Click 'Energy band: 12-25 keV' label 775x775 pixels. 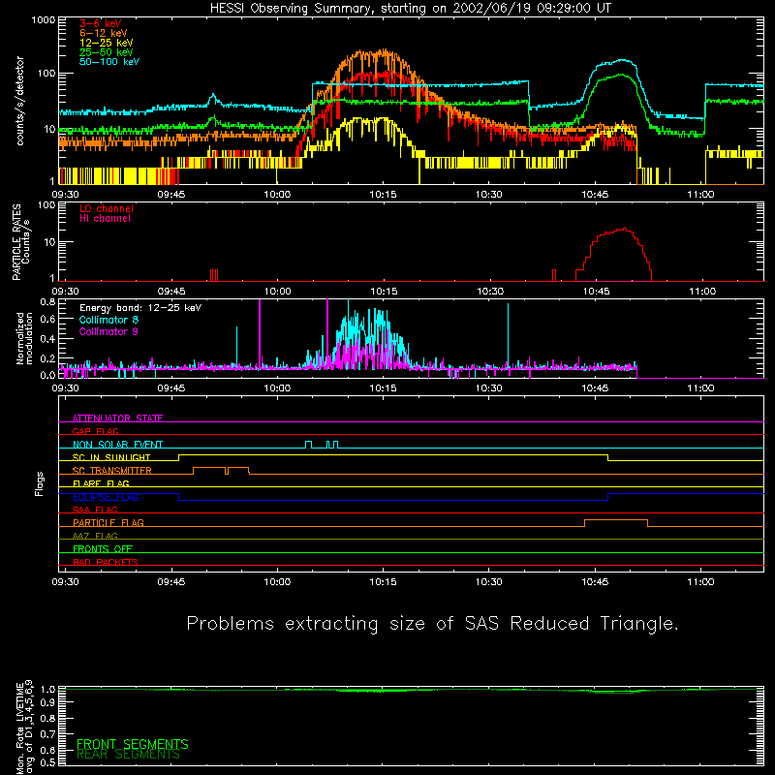point(140,308)
